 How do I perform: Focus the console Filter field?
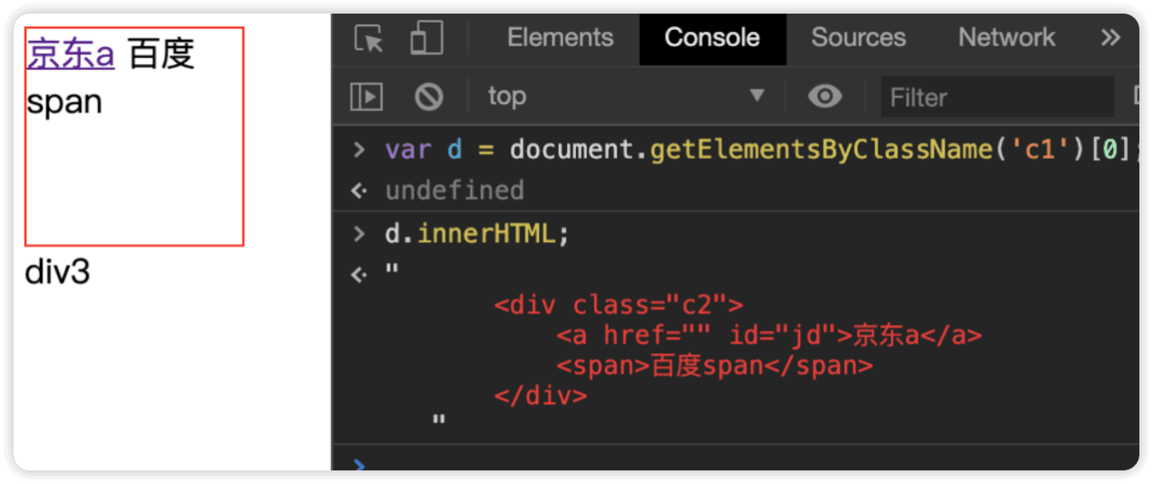[x=997, y=97]
